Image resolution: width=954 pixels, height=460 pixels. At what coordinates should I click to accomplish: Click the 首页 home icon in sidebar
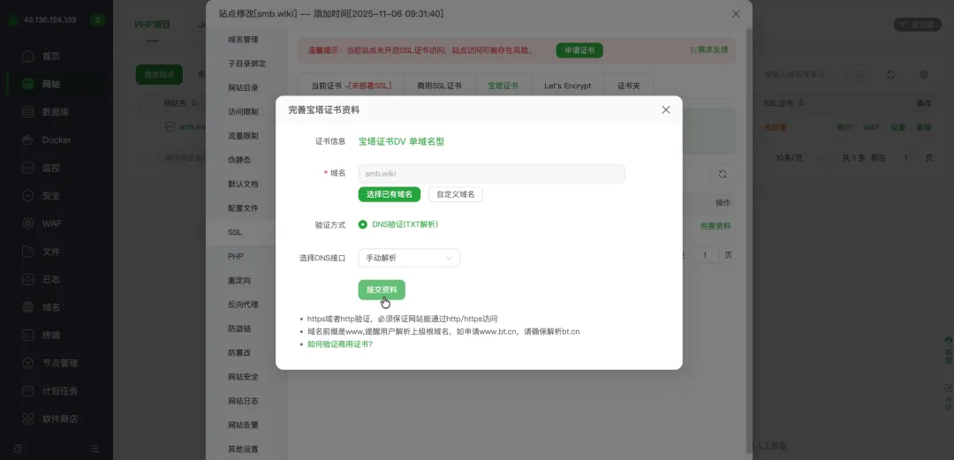point(26,57)
